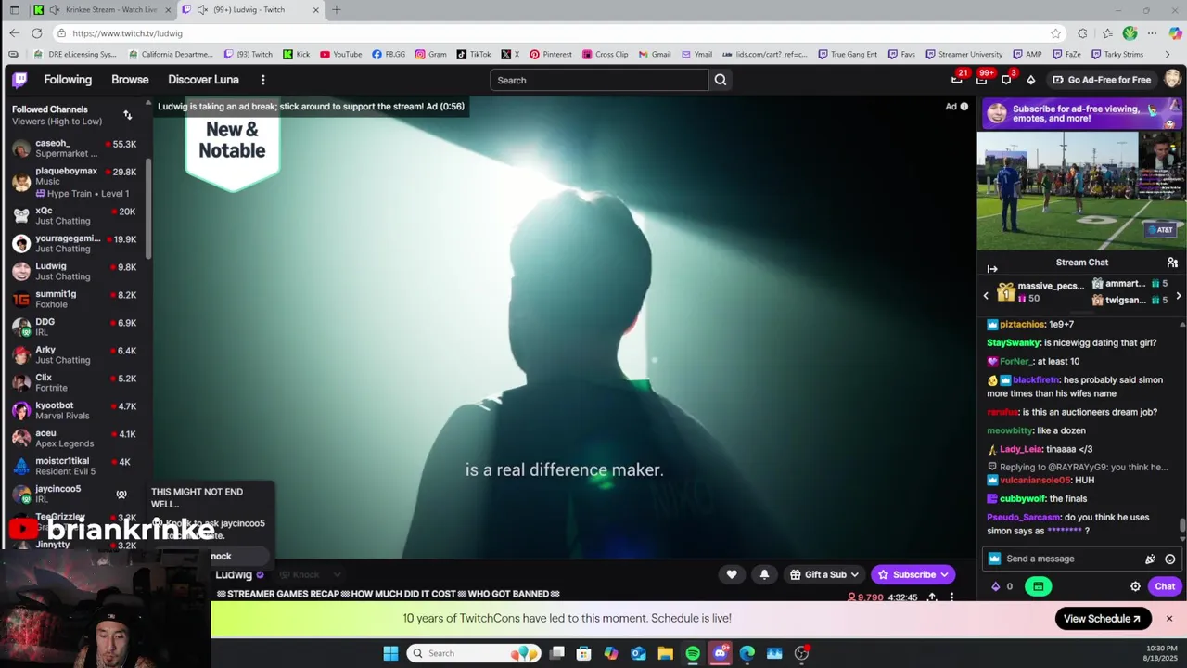
Task: Click the followed channels sidebar scrollbar
Action: pyautogui.click(x=147, y=209)
